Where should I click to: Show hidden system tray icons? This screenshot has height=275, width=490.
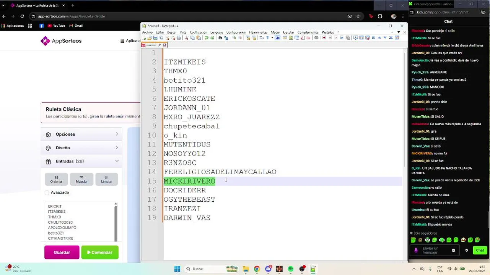[x=414, y=269]
